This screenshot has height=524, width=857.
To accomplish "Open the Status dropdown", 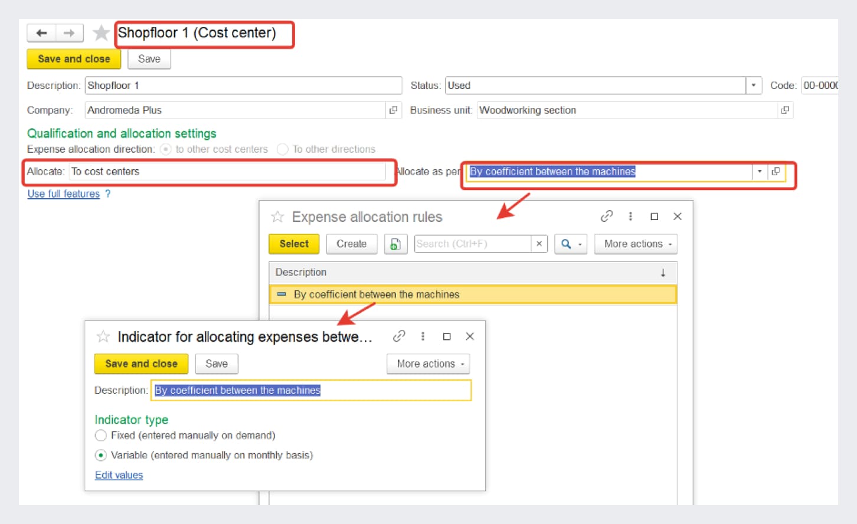I will click(754, 85).
